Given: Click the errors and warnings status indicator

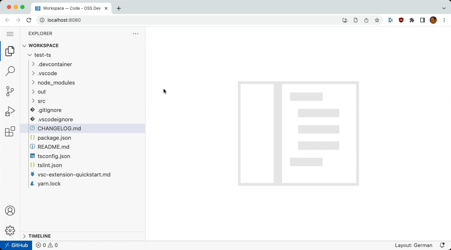Looking at the screenshot, I should point(47,245).
